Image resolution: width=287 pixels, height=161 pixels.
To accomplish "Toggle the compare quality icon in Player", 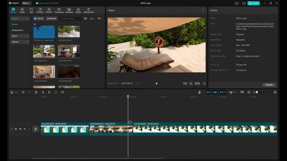I will pos(185,84).
